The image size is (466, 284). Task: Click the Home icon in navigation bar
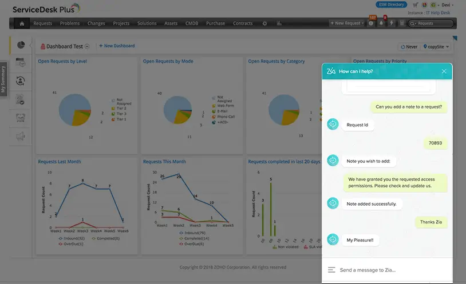pos(22,23)
